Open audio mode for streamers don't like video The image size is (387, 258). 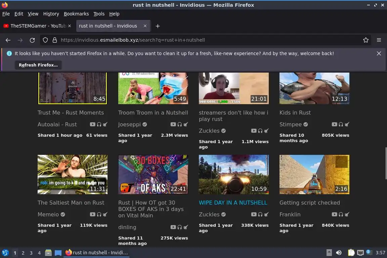(x=260, y=131)
